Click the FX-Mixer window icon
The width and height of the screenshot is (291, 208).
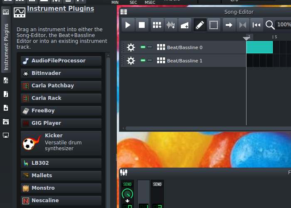click(123, 173)
